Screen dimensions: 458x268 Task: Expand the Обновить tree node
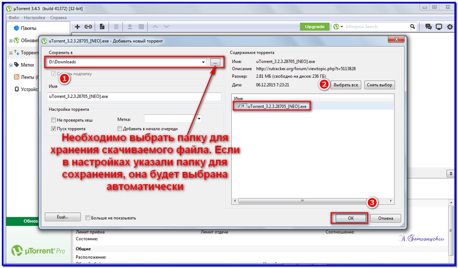(11, 41)
